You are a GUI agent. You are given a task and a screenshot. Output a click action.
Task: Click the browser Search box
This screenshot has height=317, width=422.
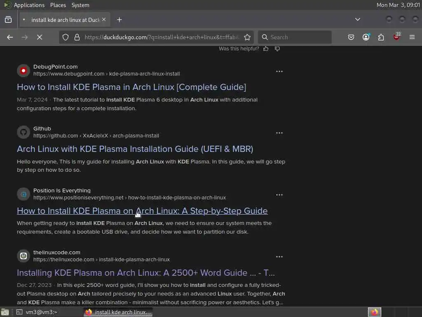click(295, 37)
